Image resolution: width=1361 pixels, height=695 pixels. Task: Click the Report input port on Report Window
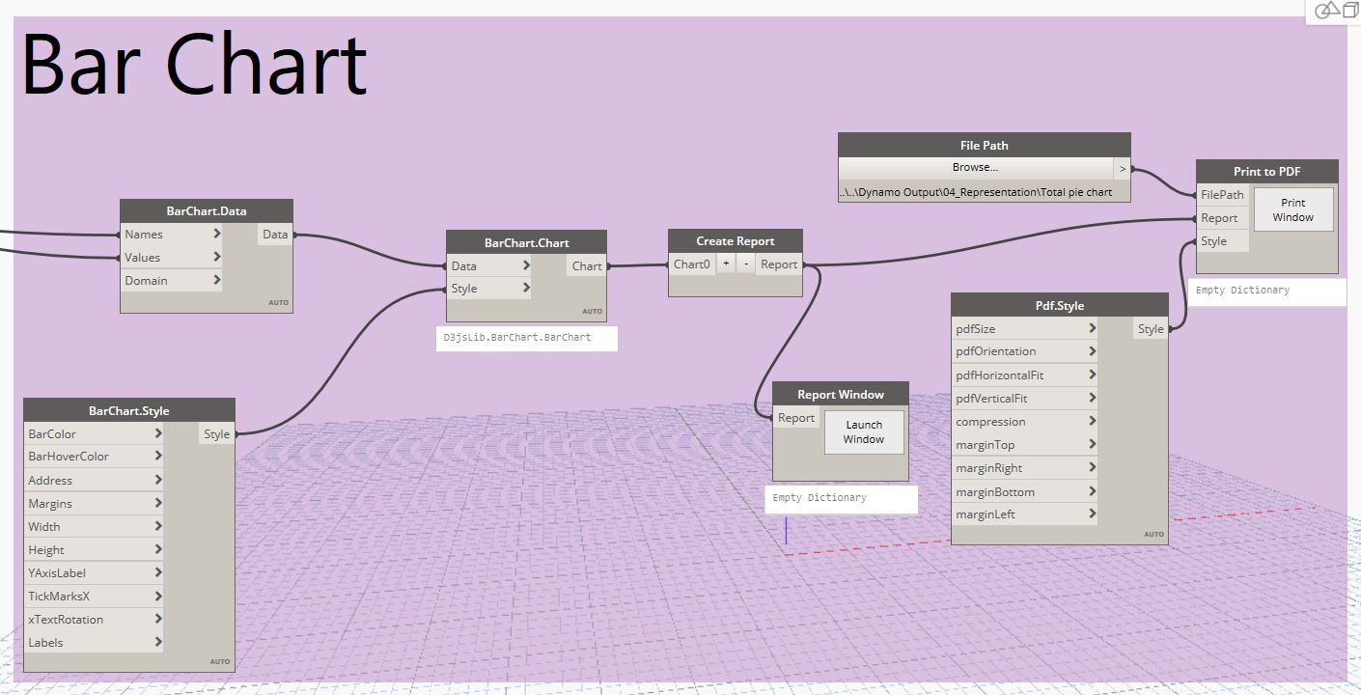click(796, 417)
